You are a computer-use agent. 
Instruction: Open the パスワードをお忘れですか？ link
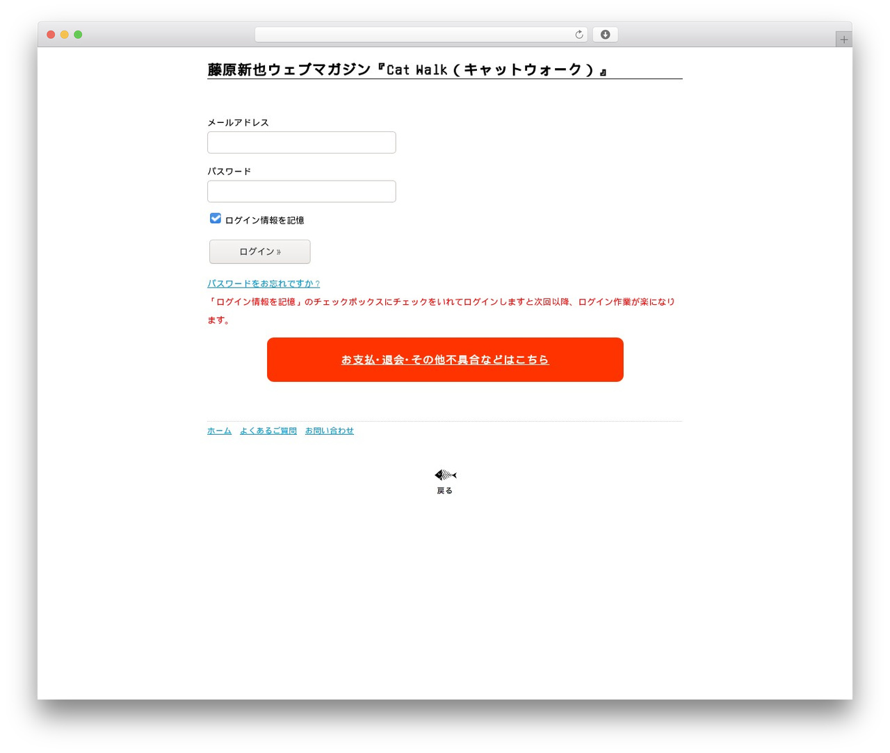264,283
